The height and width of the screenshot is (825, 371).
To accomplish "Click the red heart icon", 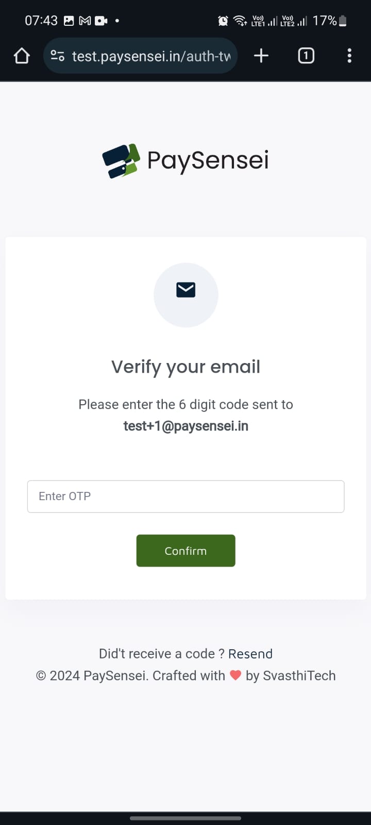I will click(235, 675).
